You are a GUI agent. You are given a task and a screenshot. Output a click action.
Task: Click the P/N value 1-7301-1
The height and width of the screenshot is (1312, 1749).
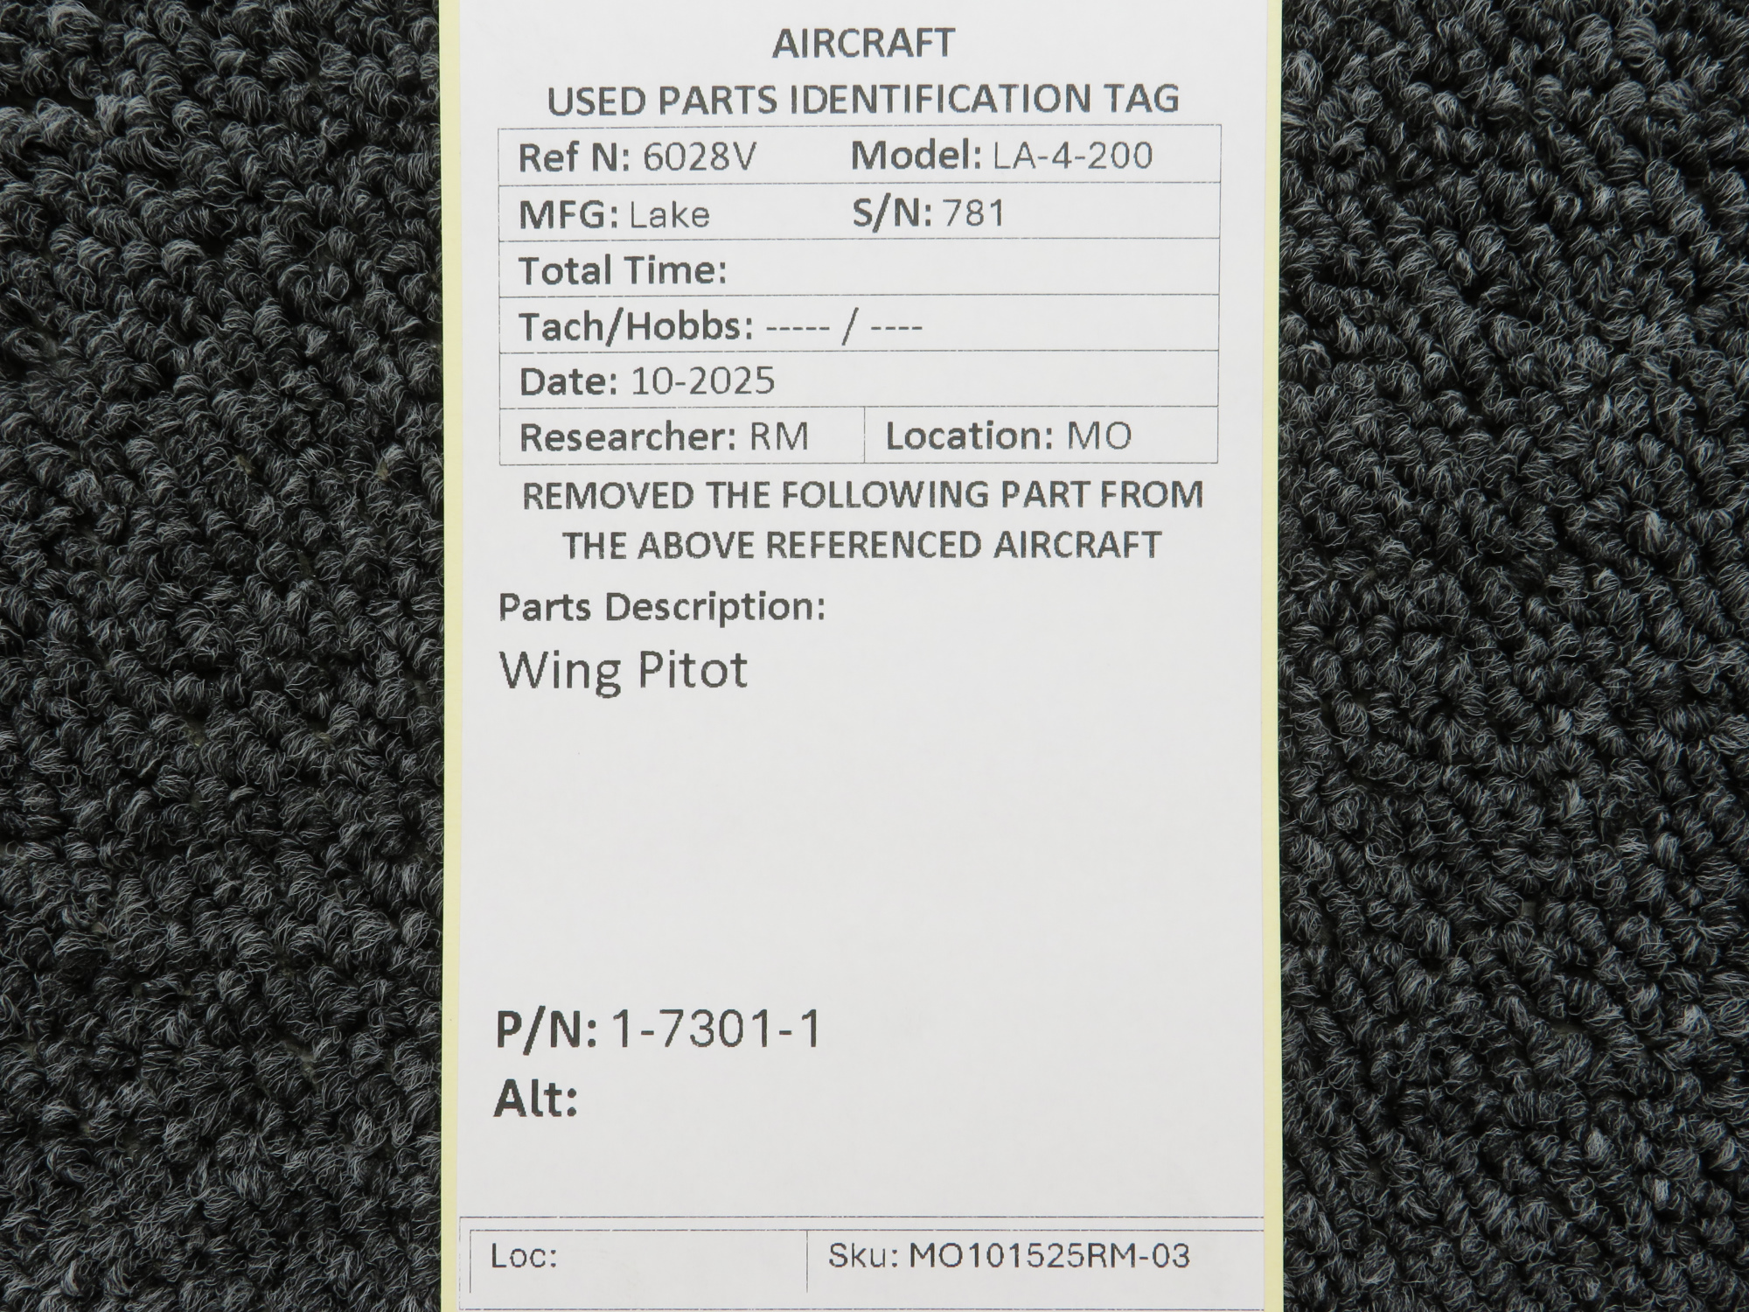pos(717,1029)
